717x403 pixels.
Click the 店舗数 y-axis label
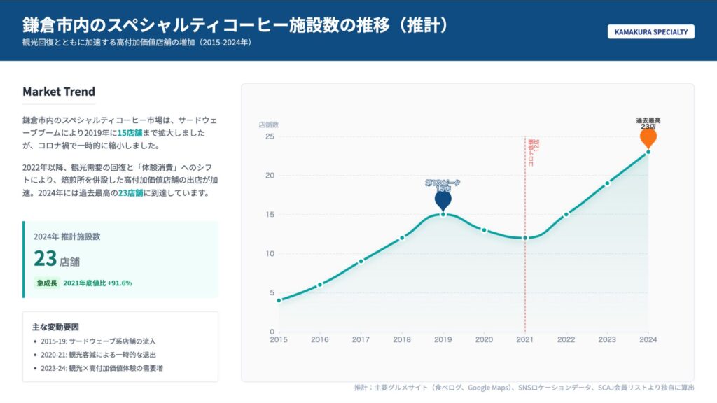click(268, 125)
